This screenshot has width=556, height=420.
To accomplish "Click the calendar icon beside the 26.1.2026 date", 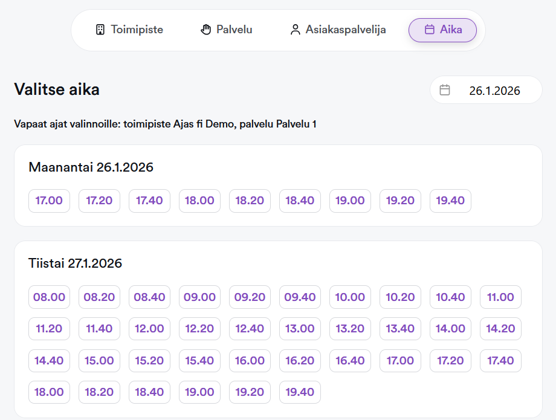I will pyautogui.click(x=444, y=89).
